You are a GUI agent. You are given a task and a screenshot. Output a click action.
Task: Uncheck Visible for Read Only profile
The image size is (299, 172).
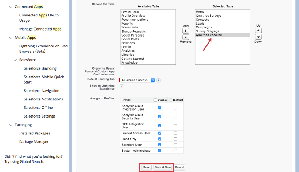(160, 139)
